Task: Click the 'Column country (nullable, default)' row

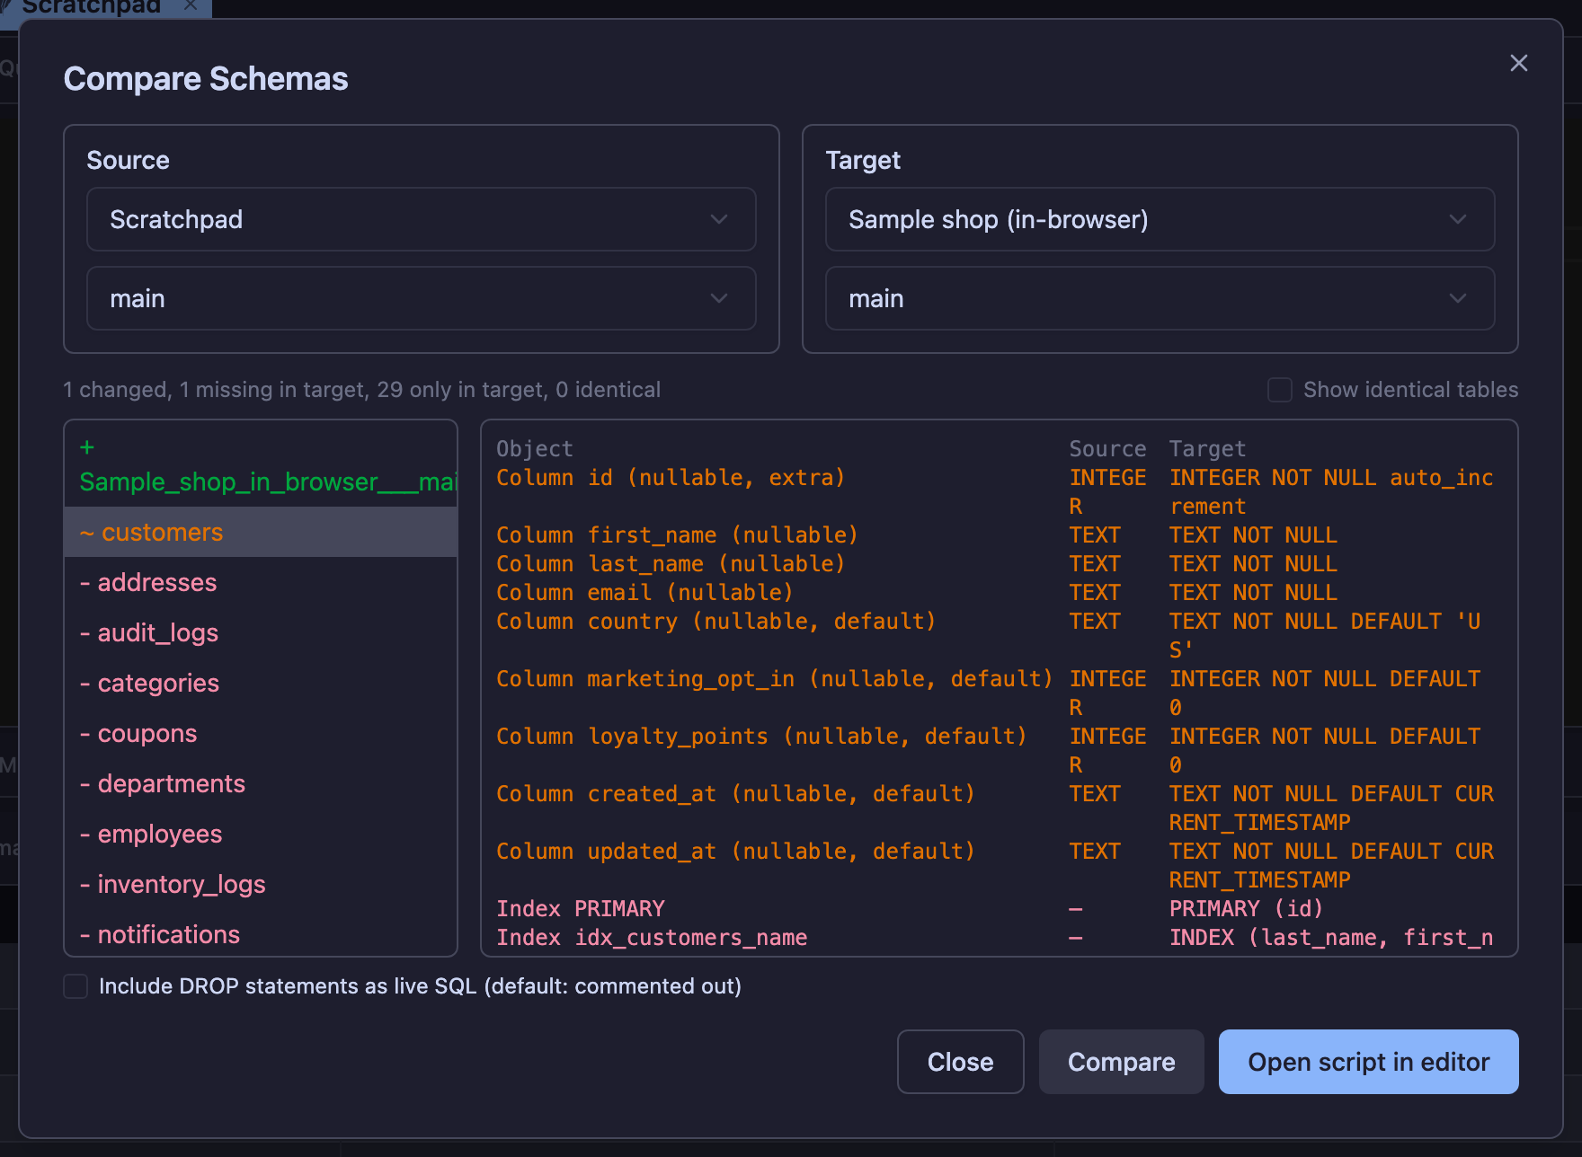Action: pyautogui.click(x=998, y=635)
